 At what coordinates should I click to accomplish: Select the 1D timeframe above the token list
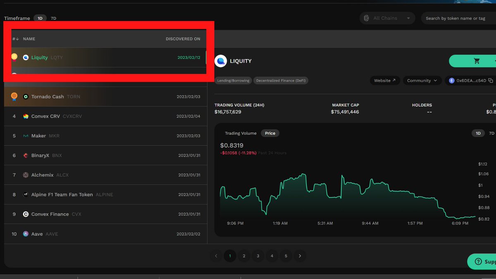[40, 18]
